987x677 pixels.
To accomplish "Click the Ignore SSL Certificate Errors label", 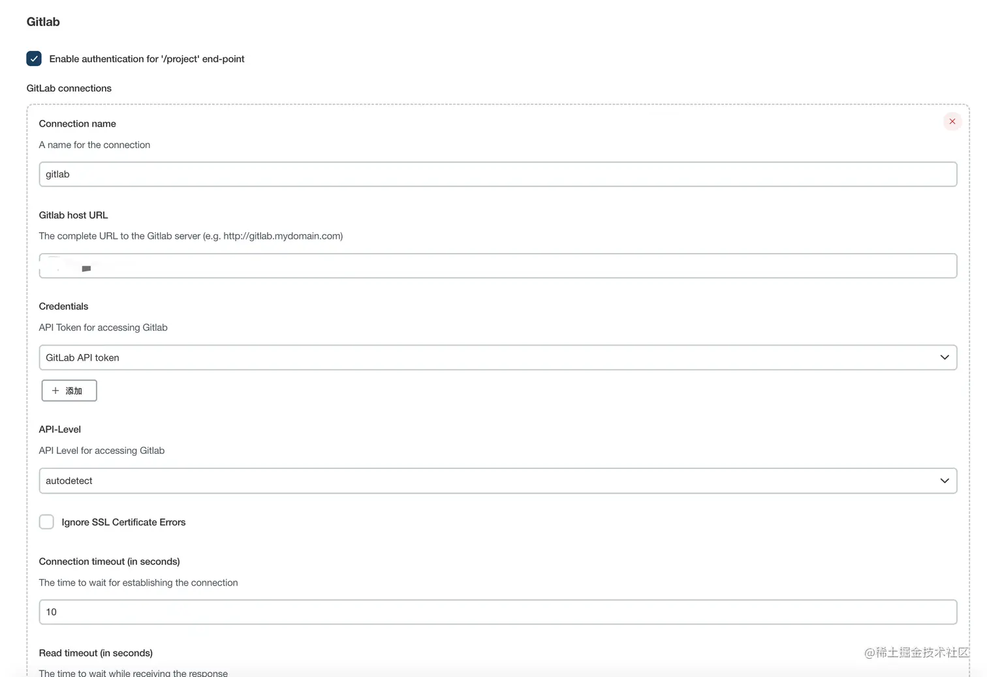I will 123,522.
